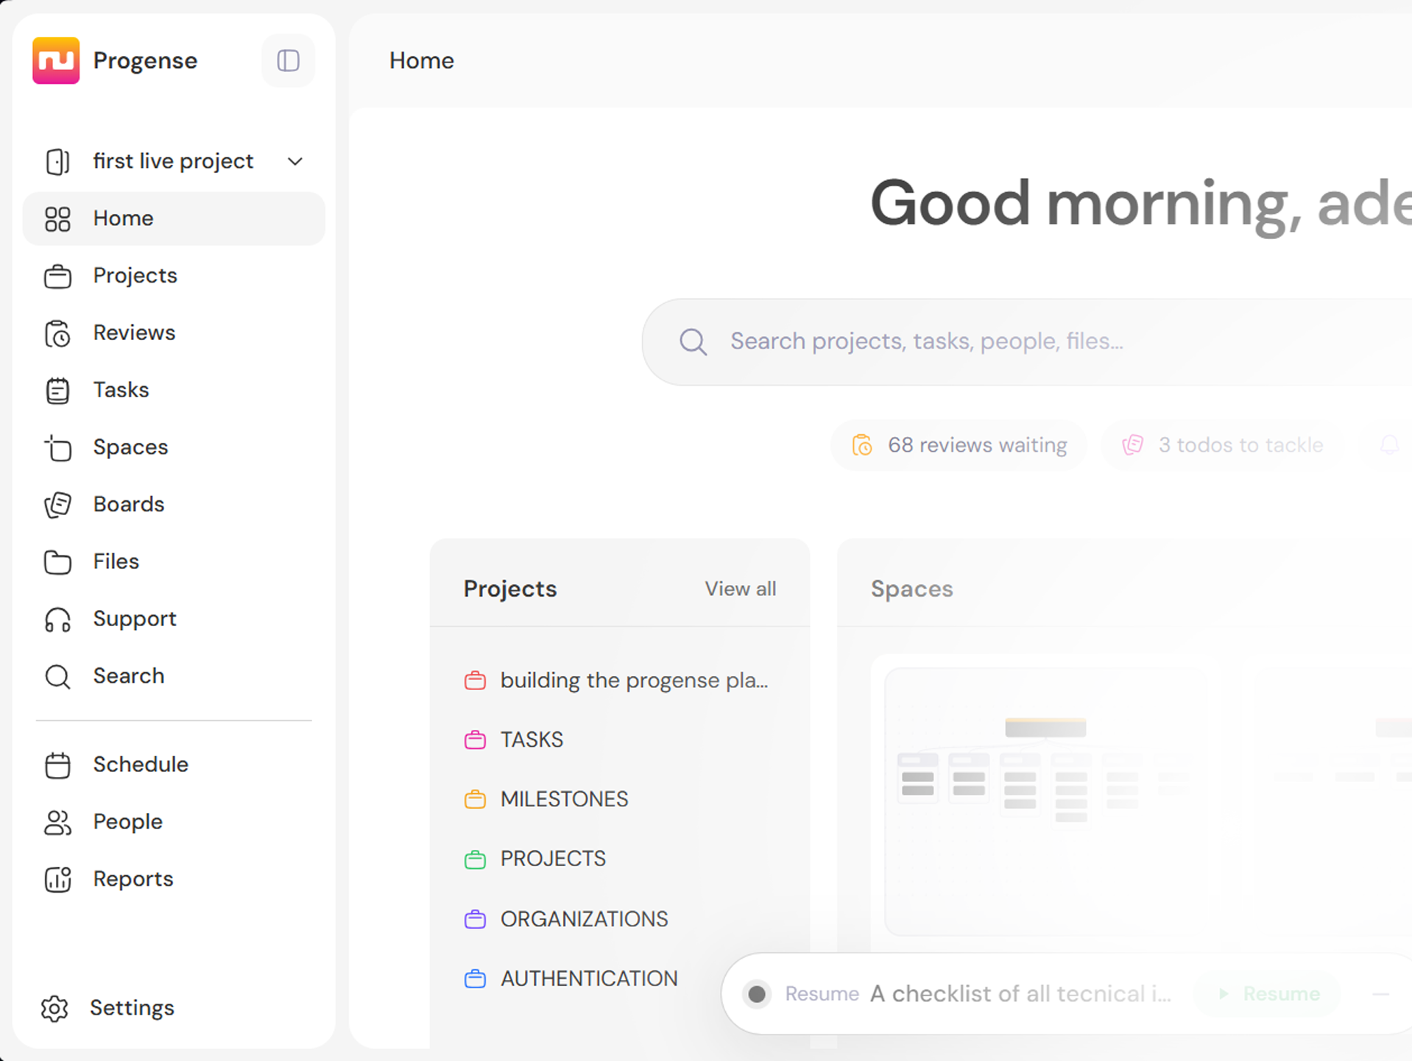Viewport: 1412px width, 1061px height.
Task: Click the Reports chart icon
Action: [x=57, y=879]
